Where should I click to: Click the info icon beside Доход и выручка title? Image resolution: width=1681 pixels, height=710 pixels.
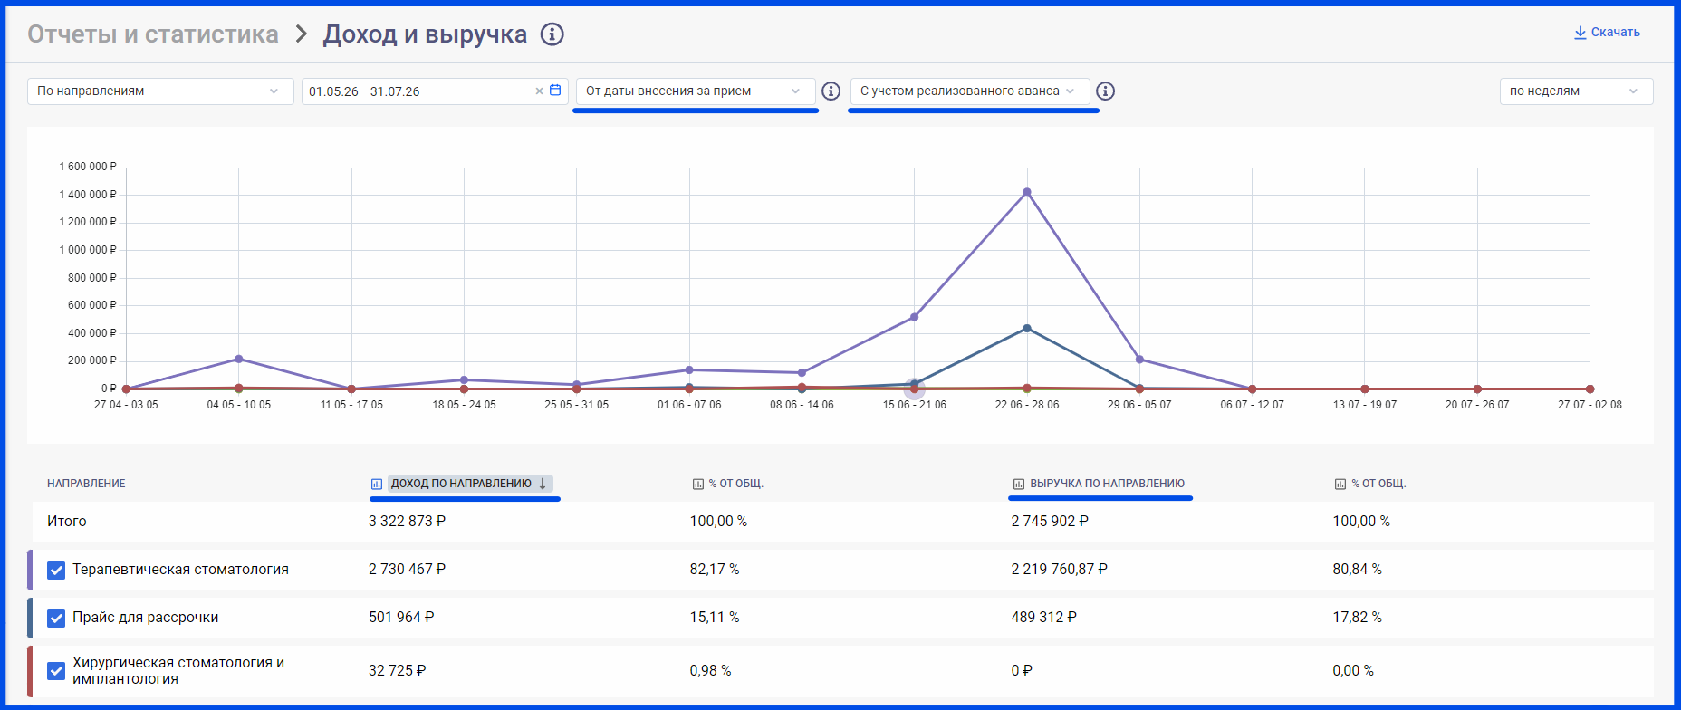click(552, 34)
